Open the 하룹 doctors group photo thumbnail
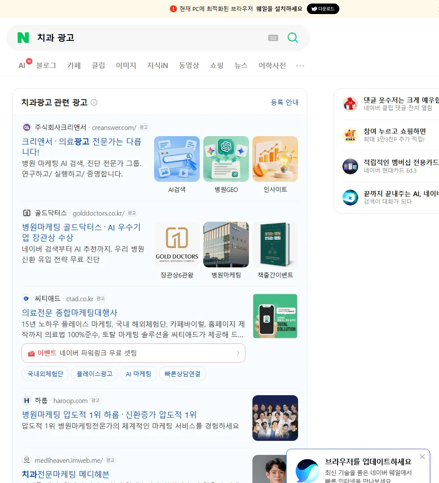 (x=275, y=418)
